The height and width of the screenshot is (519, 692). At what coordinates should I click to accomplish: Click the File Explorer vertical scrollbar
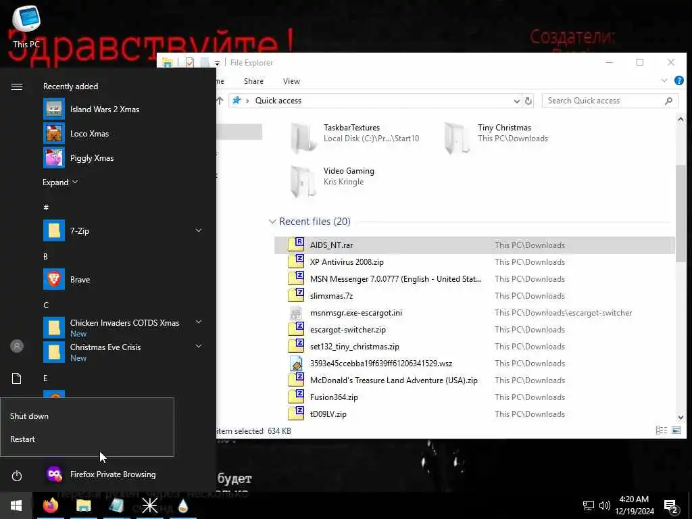point(680,213)
